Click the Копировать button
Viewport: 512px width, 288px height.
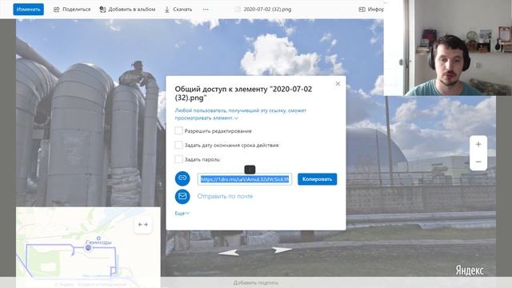(x=317, y=179)
